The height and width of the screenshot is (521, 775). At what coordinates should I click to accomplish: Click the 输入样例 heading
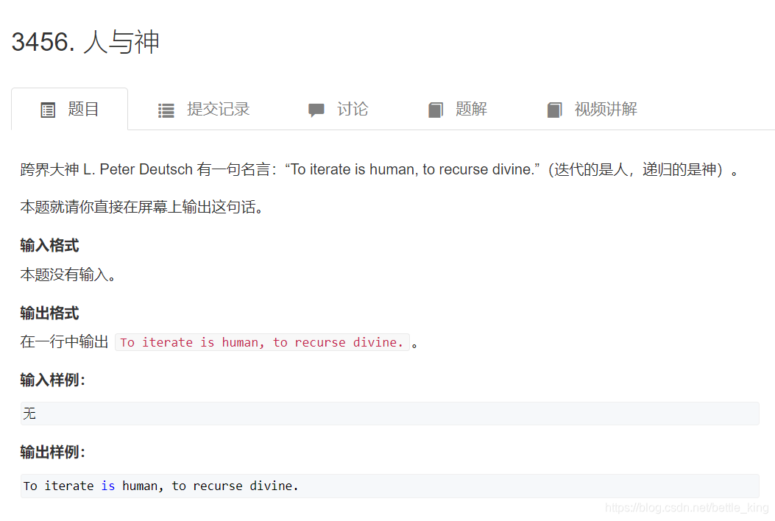(x=53, y=380)
